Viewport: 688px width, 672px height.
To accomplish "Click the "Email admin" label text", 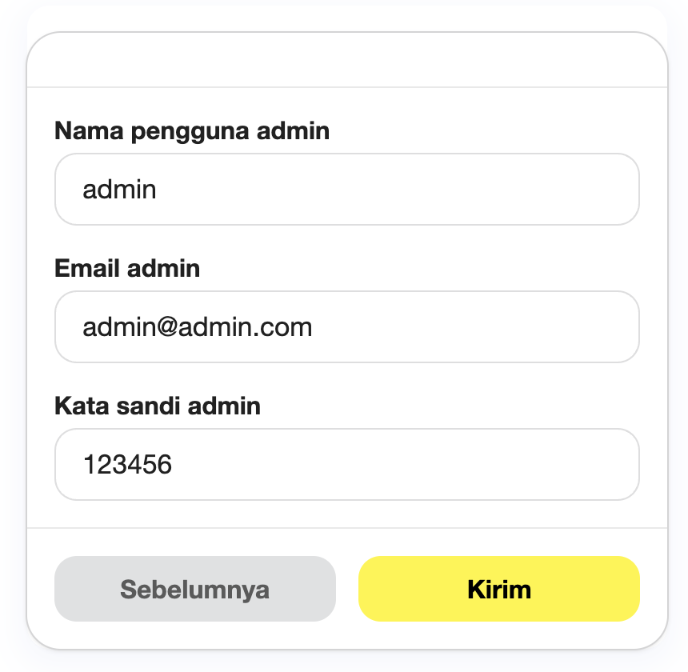I will (x=127, y=268).
